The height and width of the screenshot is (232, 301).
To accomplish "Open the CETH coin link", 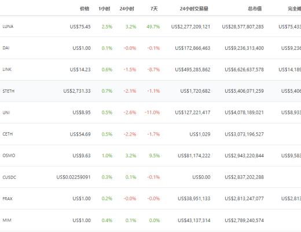I will click(x=8, y=134).
